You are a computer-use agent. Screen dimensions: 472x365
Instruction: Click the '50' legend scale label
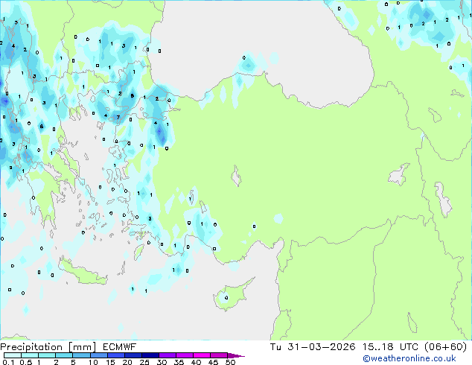230,362
